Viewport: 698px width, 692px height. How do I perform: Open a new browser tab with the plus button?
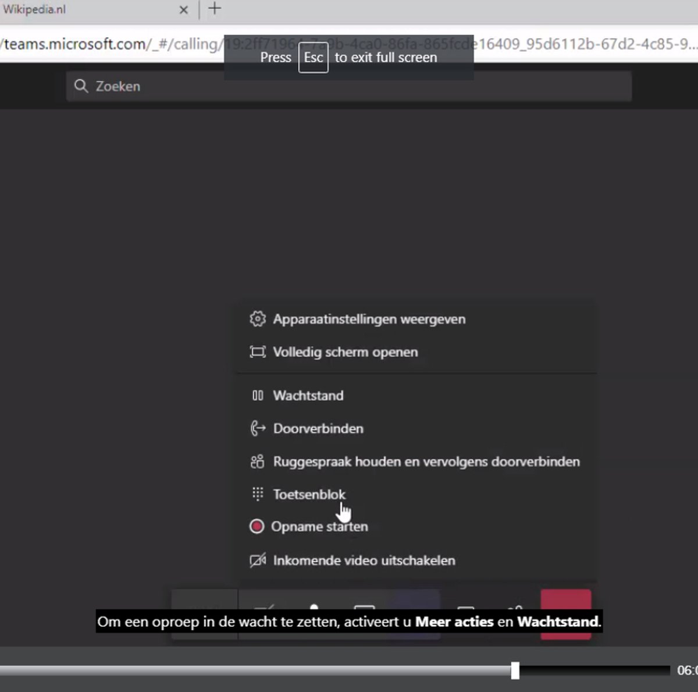coord(215,9)
